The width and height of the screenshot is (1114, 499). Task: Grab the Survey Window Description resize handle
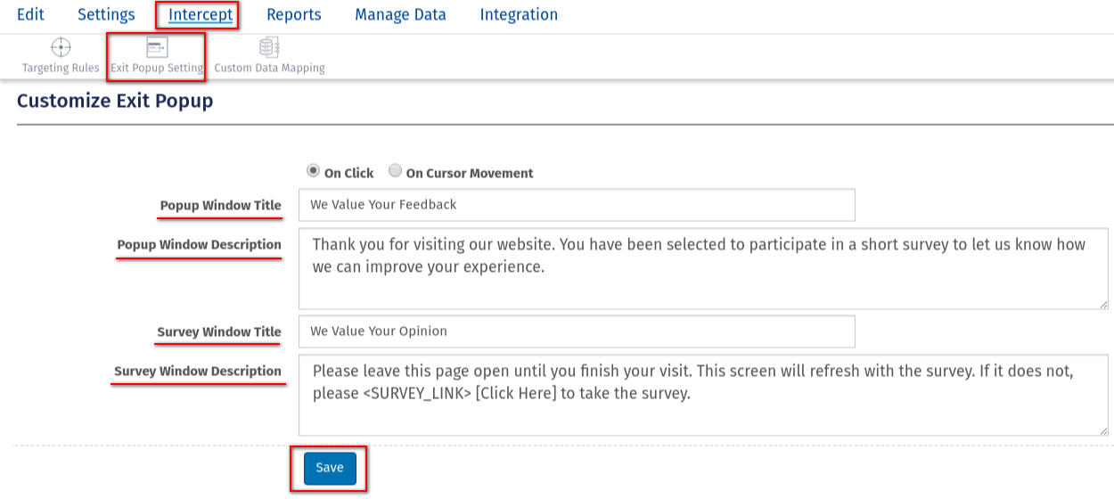(1103, 430)
